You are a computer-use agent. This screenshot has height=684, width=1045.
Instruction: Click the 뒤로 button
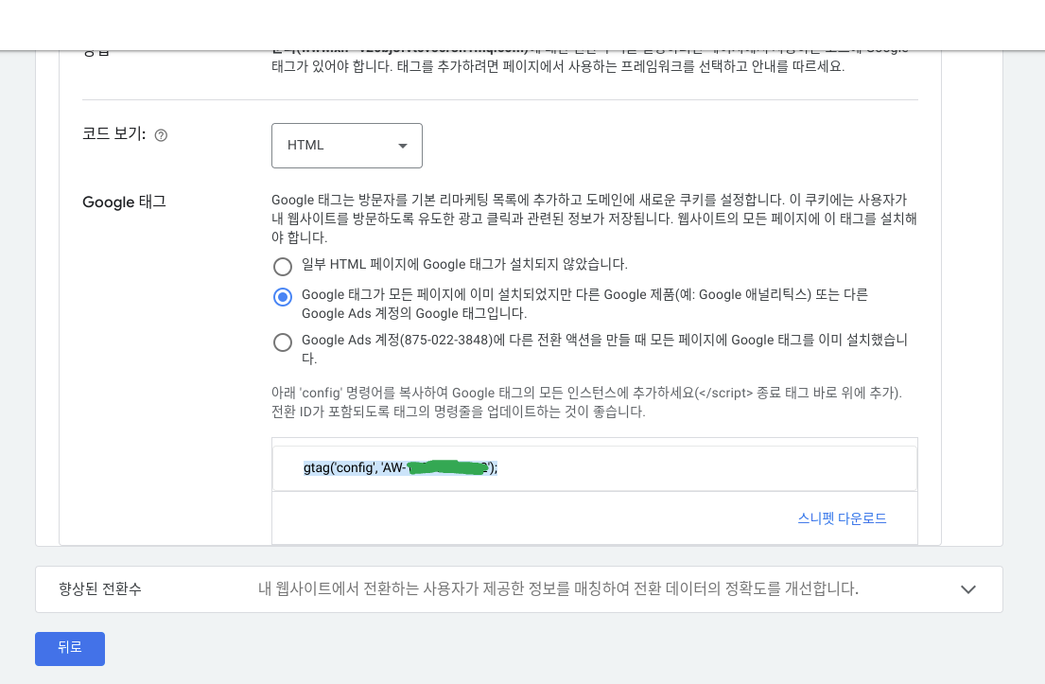(x=70, y=649)
